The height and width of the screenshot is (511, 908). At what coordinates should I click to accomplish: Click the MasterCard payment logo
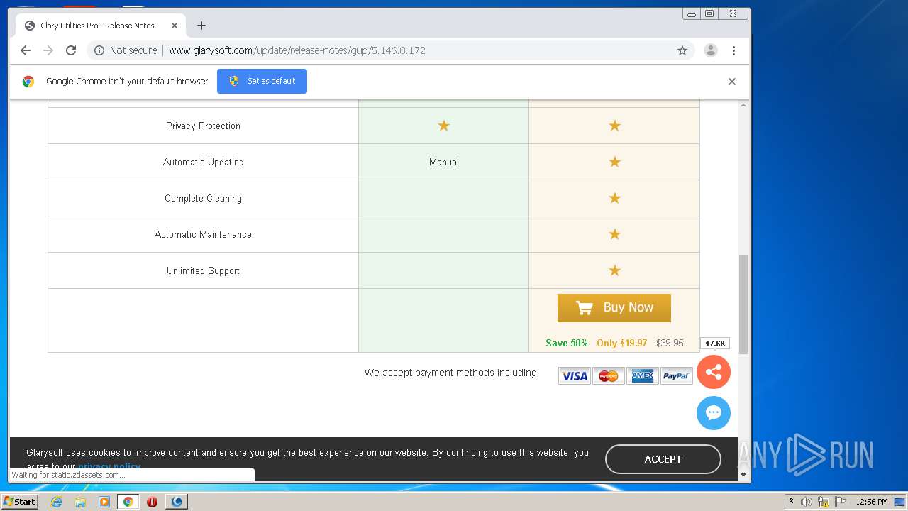pyautogui.click(x=609, y=376)
